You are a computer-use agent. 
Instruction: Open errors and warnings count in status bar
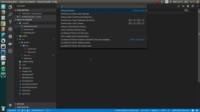(x=26, y=110)
